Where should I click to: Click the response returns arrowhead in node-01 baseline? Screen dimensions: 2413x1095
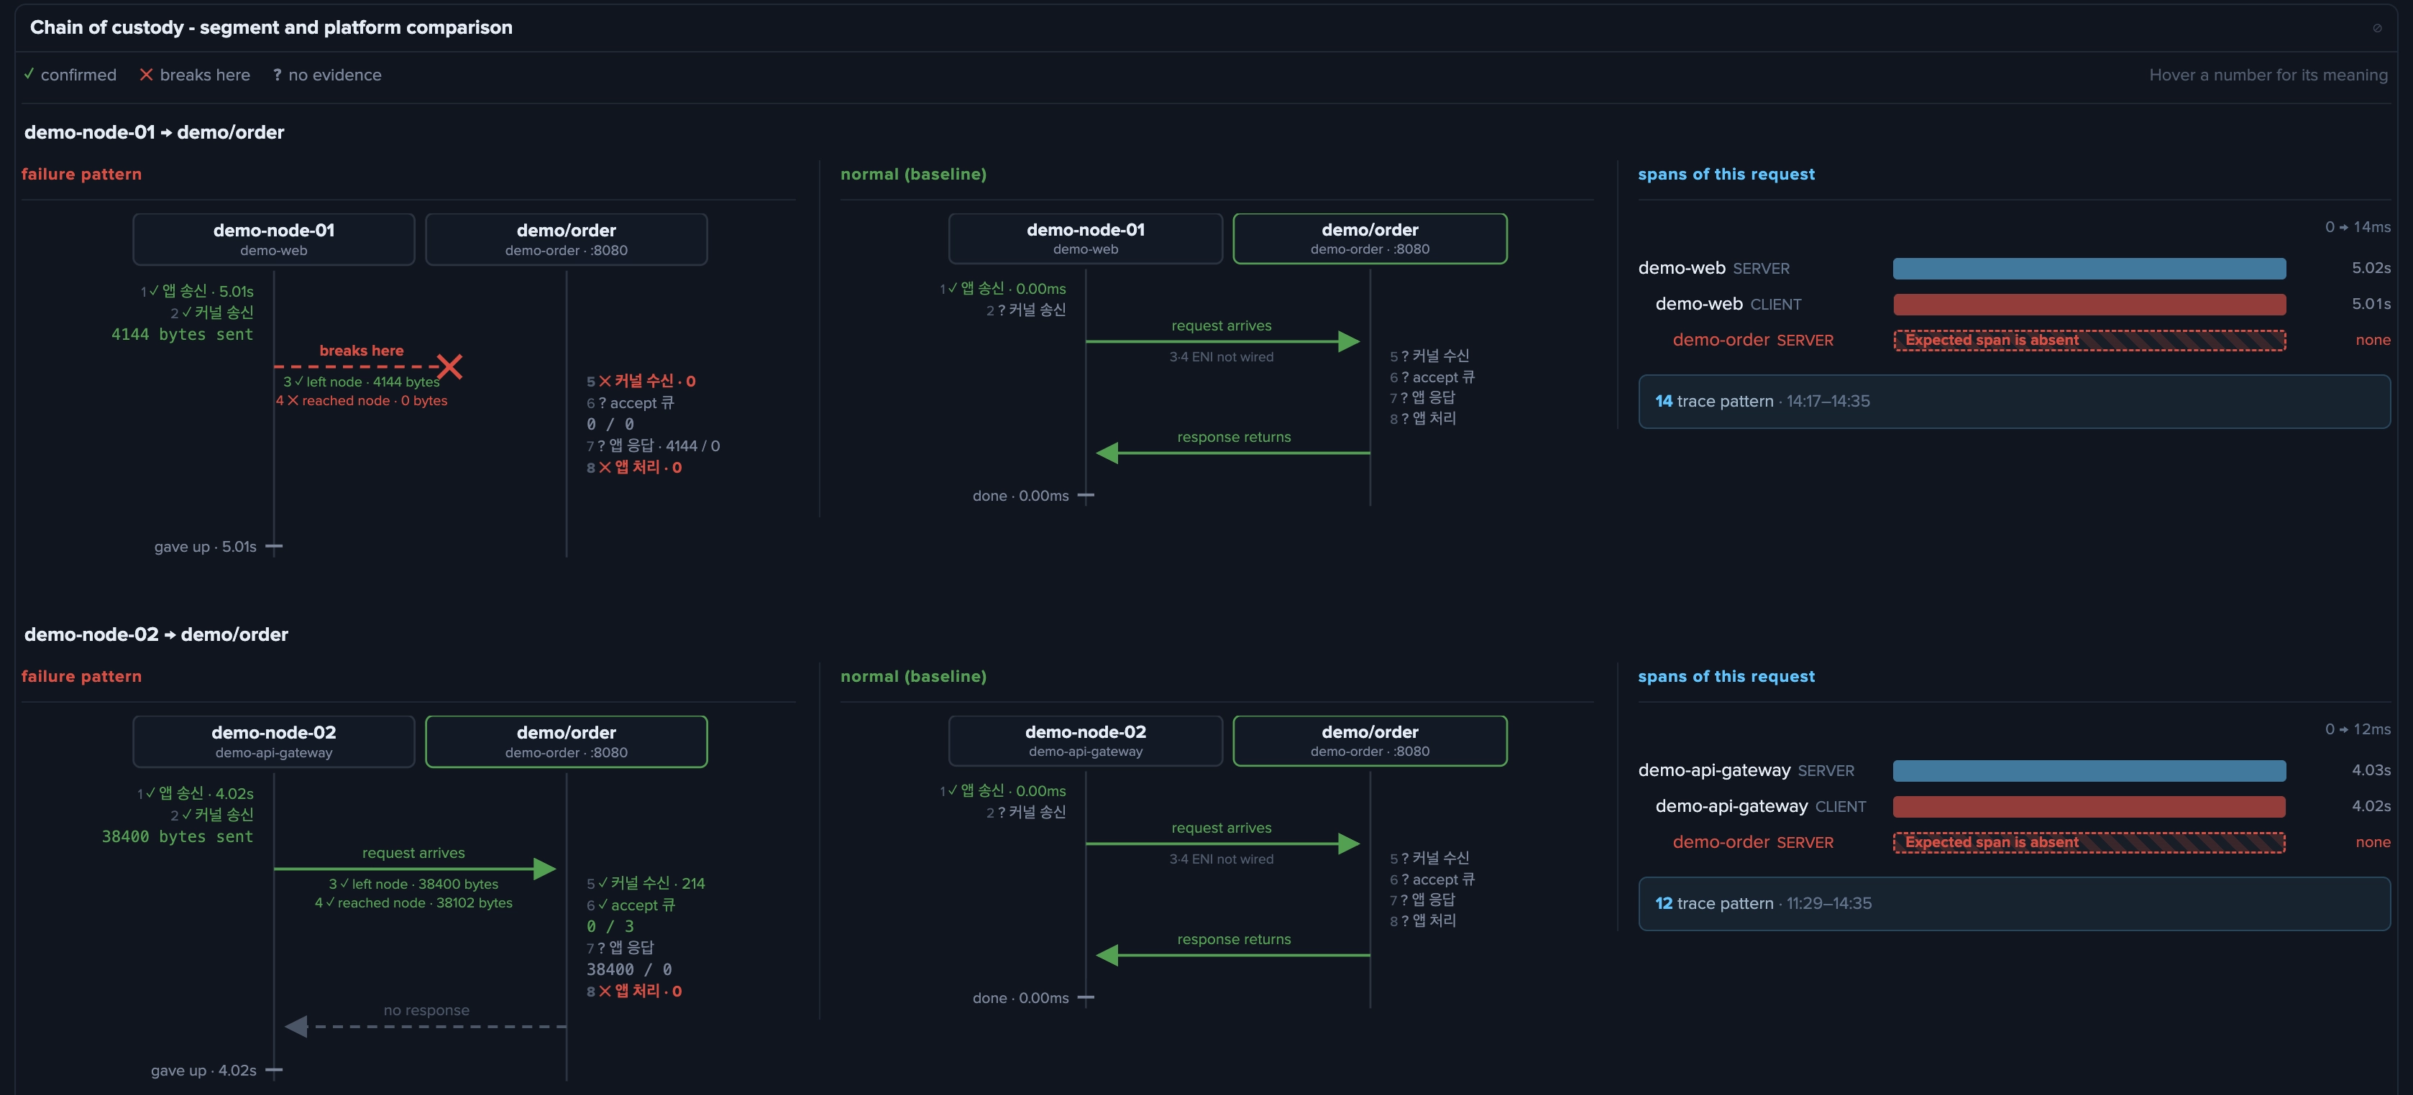tap(1107, 453)
